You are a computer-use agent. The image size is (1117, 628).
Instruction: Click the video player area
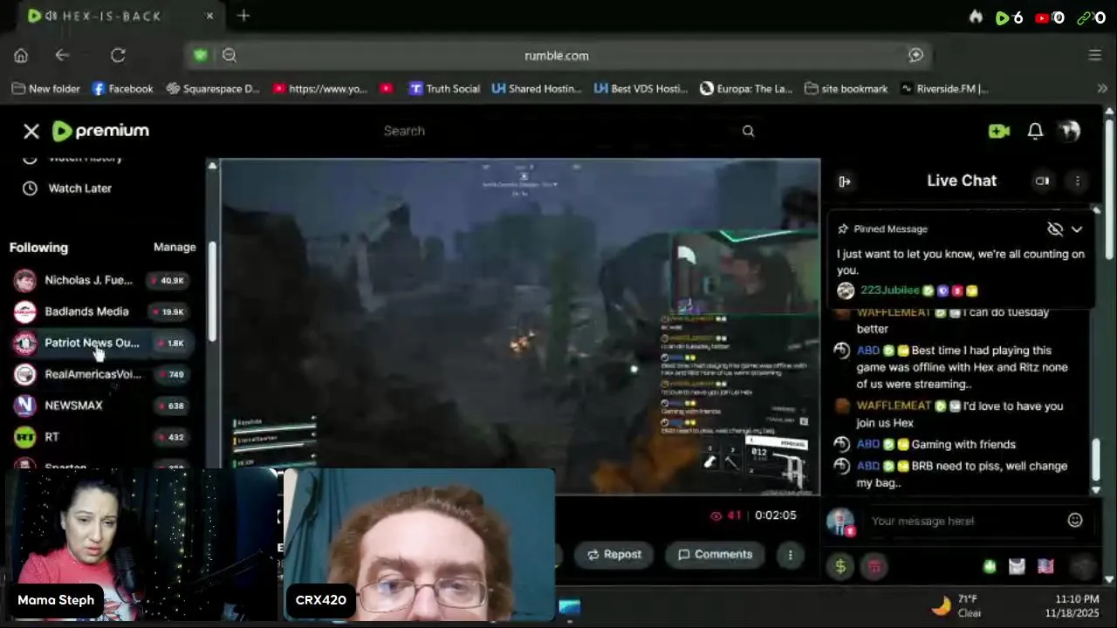pos(520,326)
